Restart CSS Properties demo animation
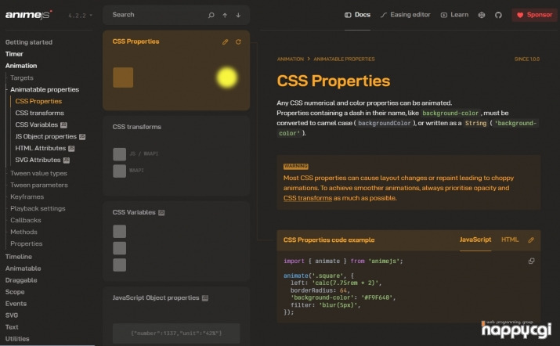560x346 pixels. [x=238, y=41]
